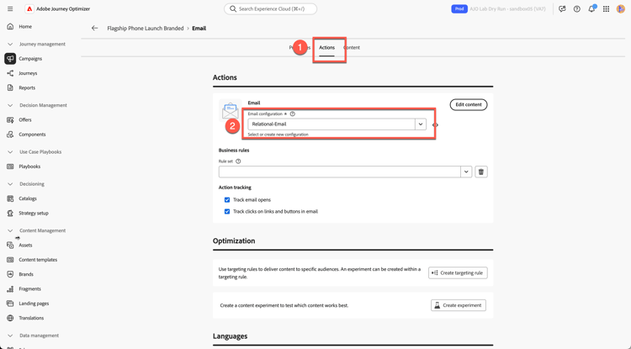The image size is (631, 349).
Task: Click the Optimization section heading
Action: pos(234,241)
